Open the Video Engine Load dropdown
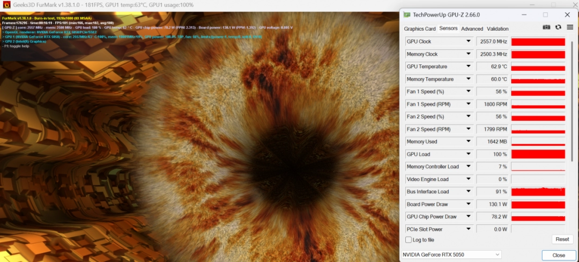579x262 pixels. tap(468, 179)
